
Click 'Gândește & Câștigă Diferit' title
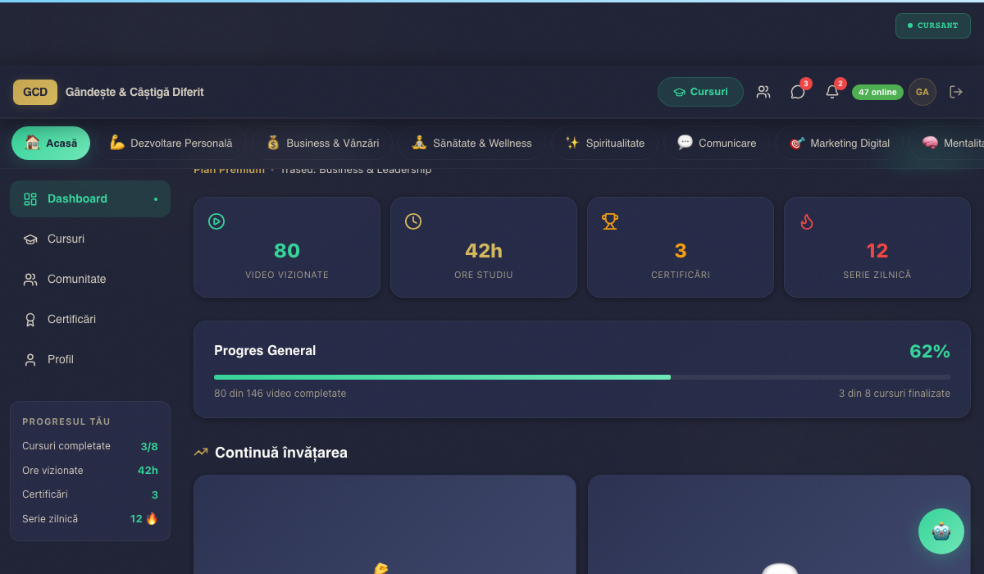pyautogui.click(x=134, y=92)
